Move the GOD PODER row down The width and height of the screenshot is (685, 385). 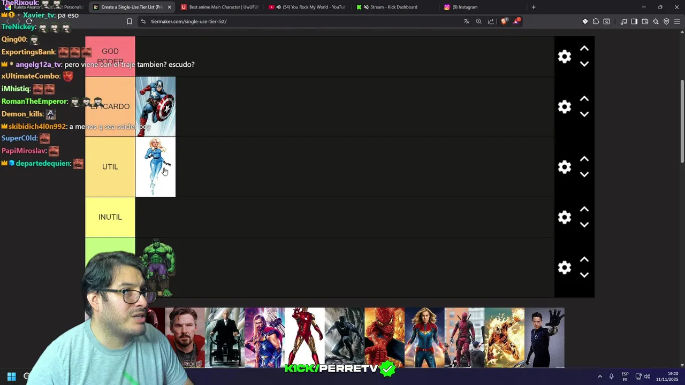coord(584,64)
